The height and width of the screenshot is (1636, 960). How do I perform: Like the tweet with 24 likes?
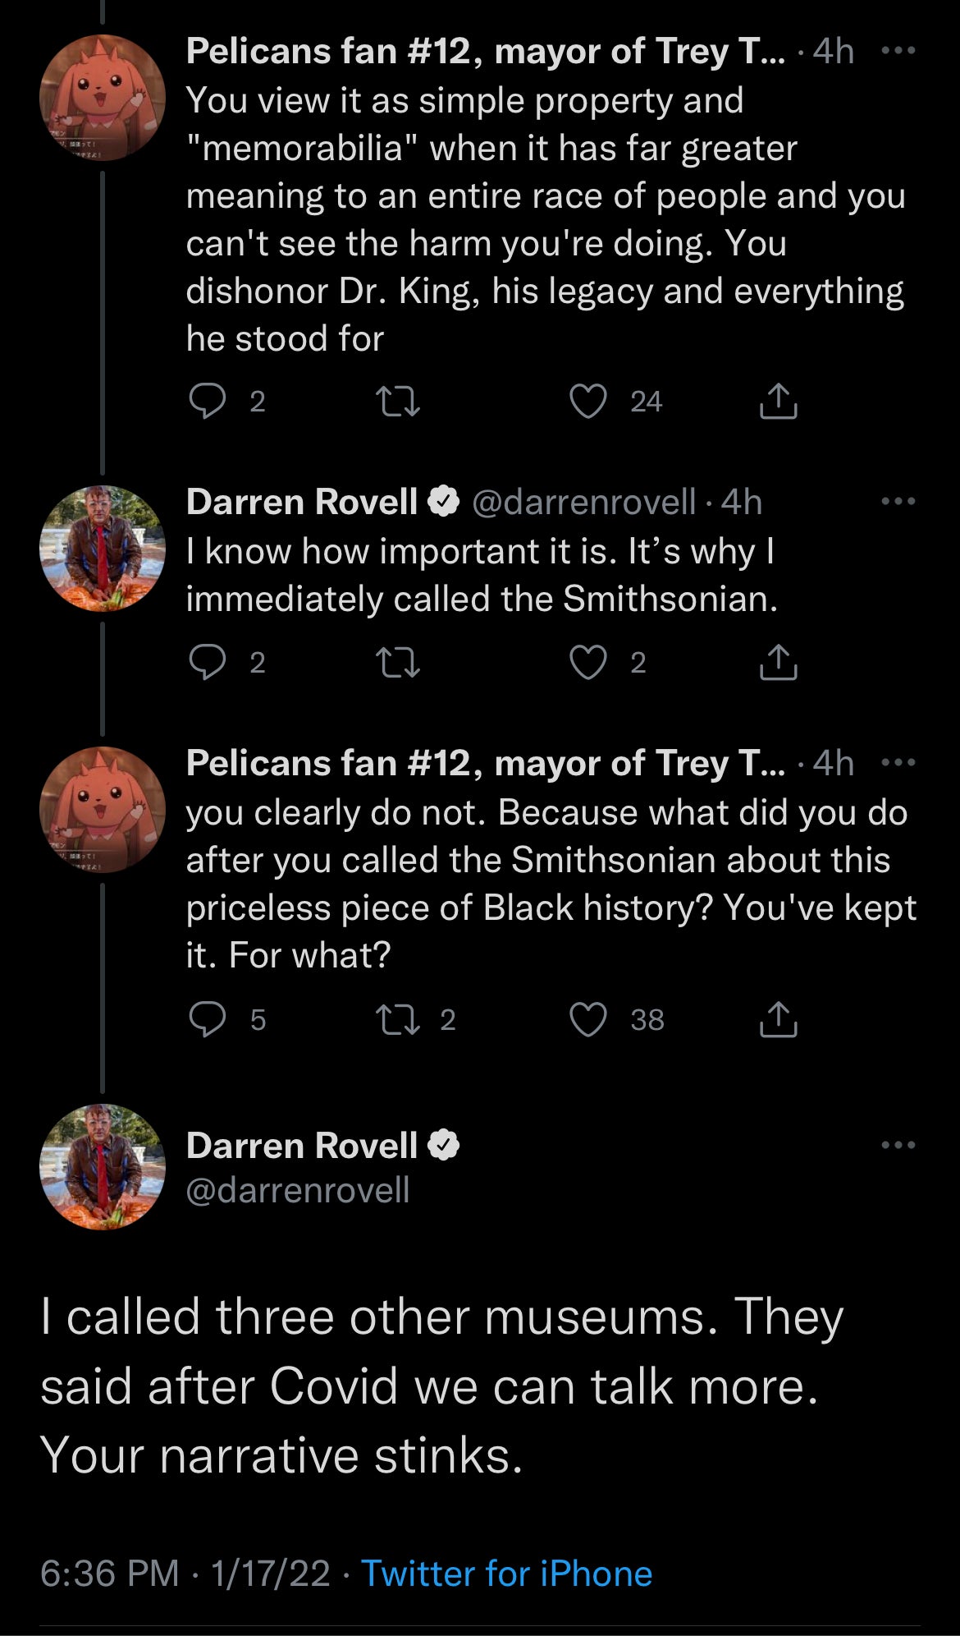pos(588,402)
